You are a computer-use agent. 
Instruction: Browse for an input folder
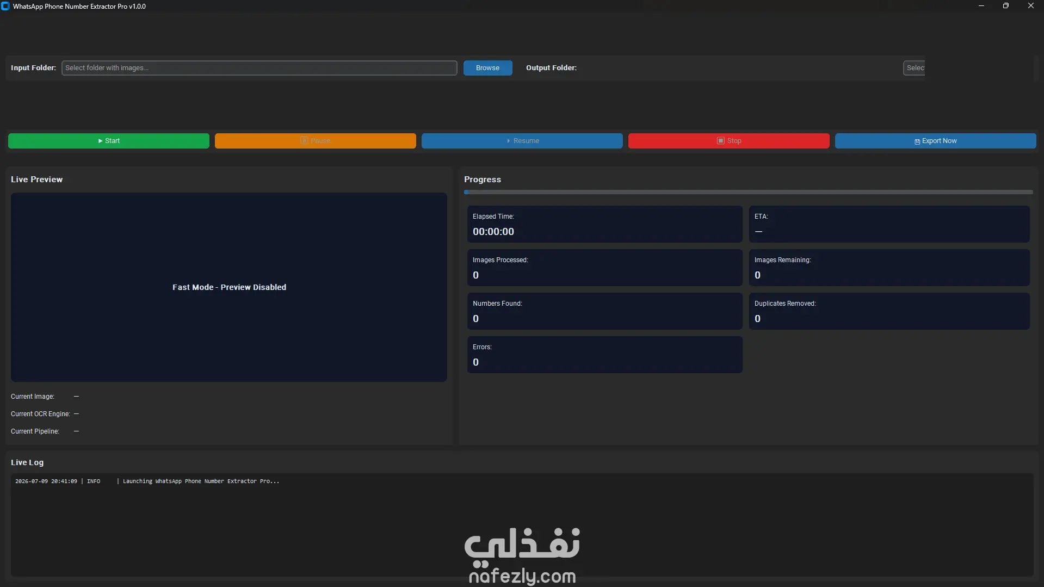[x=487, y=68]
